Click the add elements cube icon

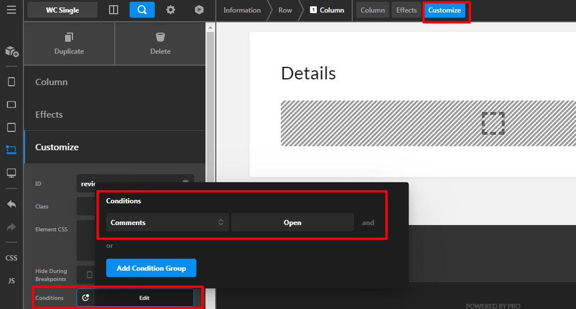[x=11, y=51]
